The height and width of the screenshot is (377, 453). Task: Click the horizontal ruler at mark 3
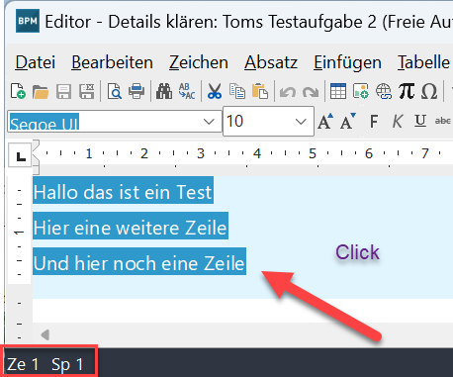[x=201, y=153]
